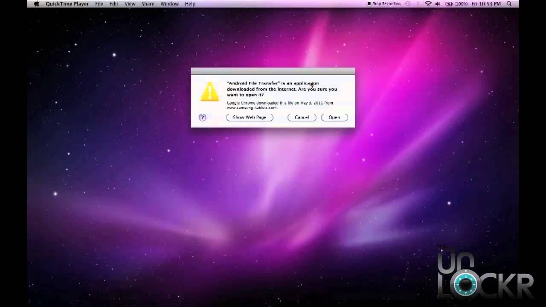
Task: Open the QuickTime Player application menu
Action: [67, 4]
